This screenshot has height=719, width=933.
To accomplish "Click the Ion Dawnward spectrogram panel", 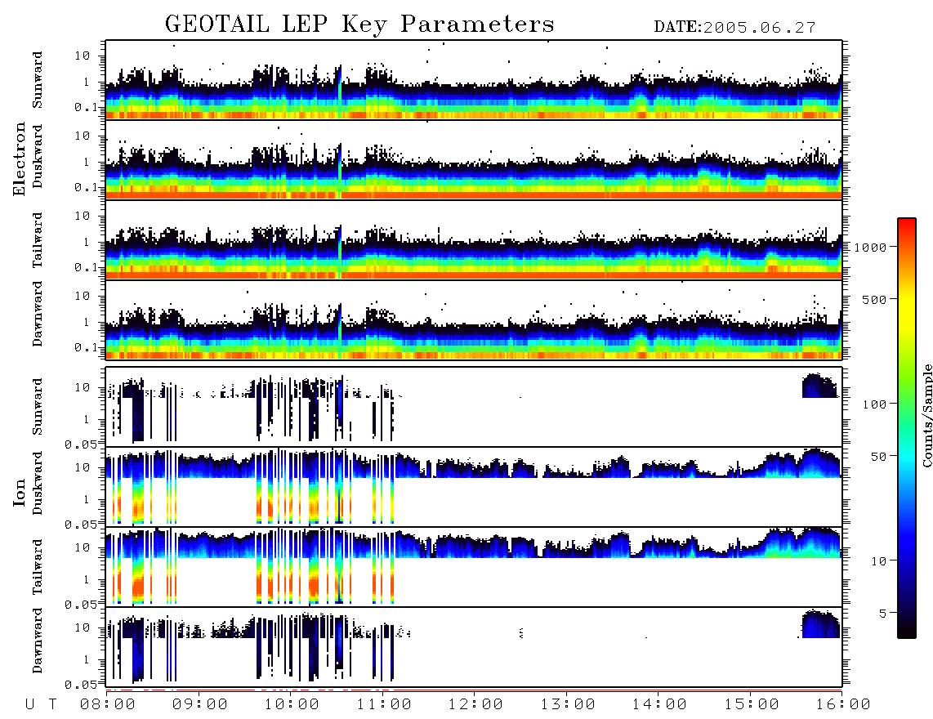I will (474, 647).
